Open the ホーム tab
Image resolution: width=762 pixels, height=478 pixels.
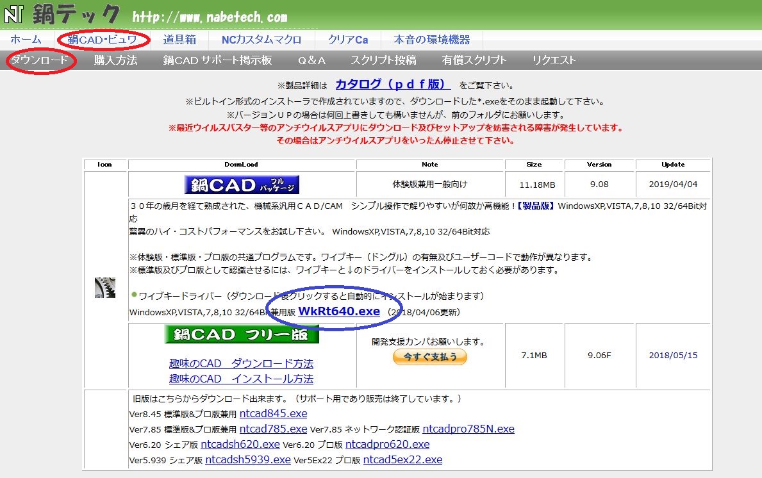point(26,40)
